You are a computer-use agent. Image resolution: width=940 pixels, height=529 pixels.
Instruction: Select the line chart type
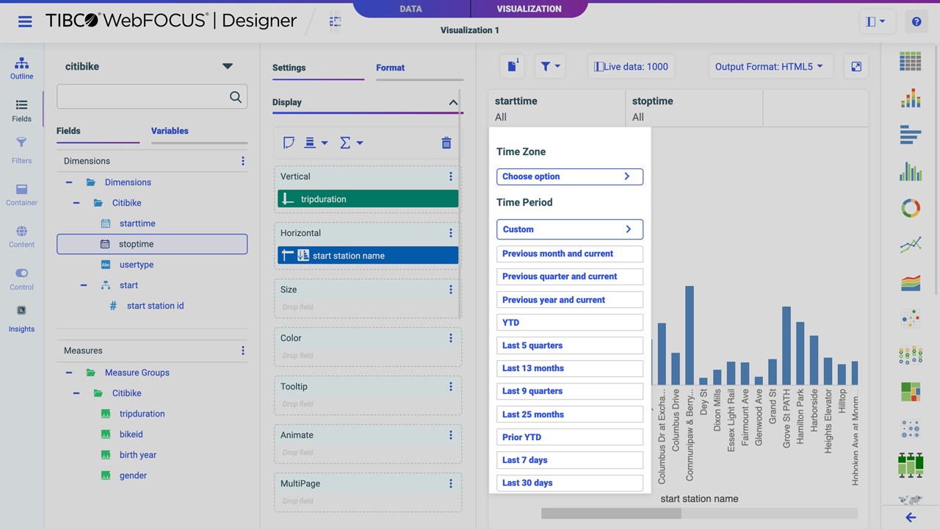click(x=910, y=245)
